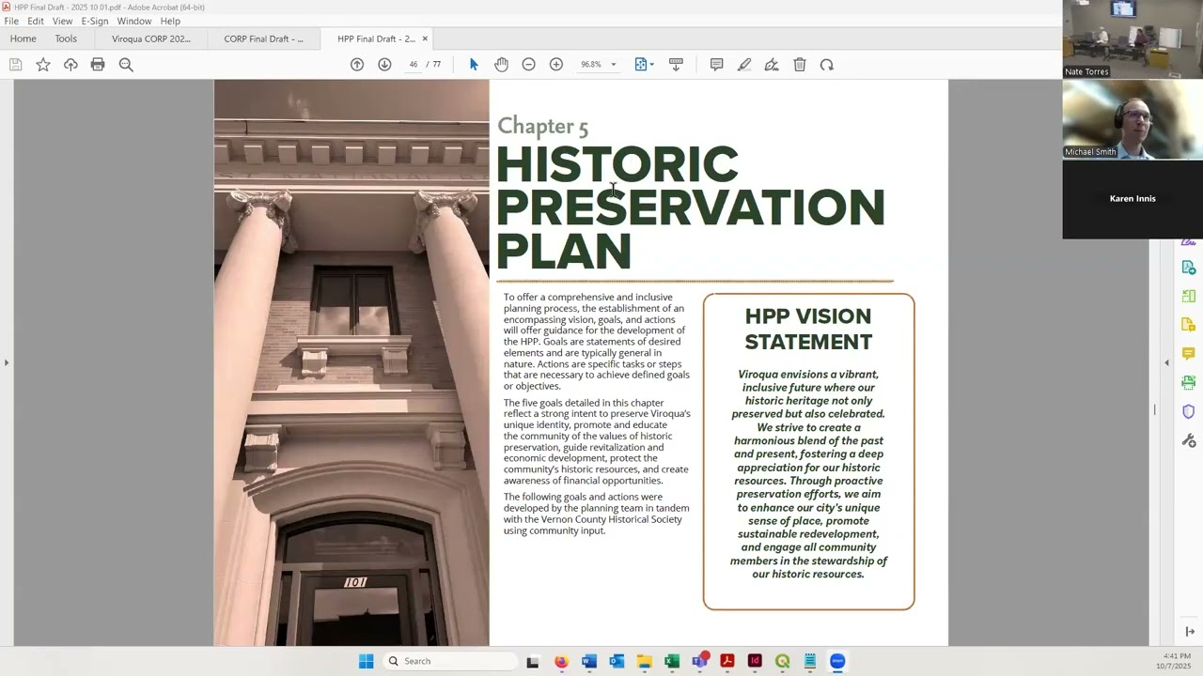Open the Organize Pages tool in the right pane
This screenshot has width=1203, height=676.
[x=1189, y=297]
